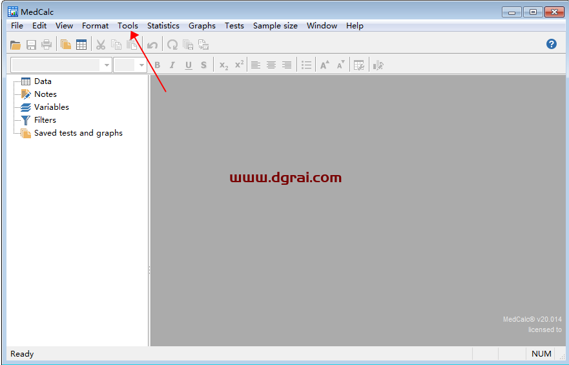The width and height of the screenshot is (569, 365).
Task: Click the format spreadsheet wrench icon
Action: pyautogui.click(x=359, y=65)
